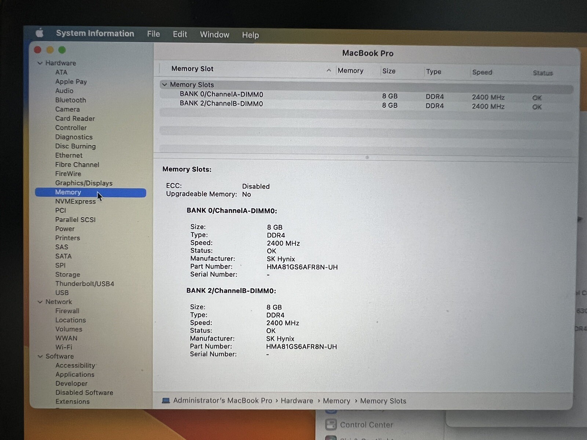Select Thunderbolt/USB4 in the sidebar
Image resolution: width=587 pixels, height=440 pixels.
84,283
